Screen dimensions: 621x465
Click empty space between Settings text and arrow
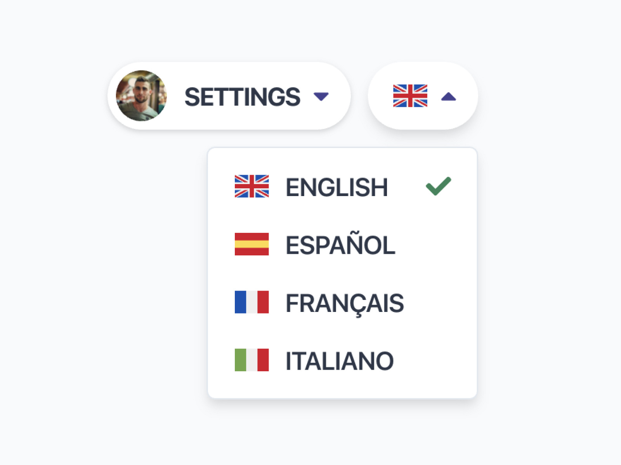(x=307, y=96)
